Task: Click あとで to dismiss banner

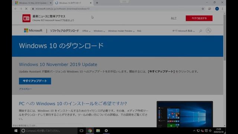Action: coord(174,18)
